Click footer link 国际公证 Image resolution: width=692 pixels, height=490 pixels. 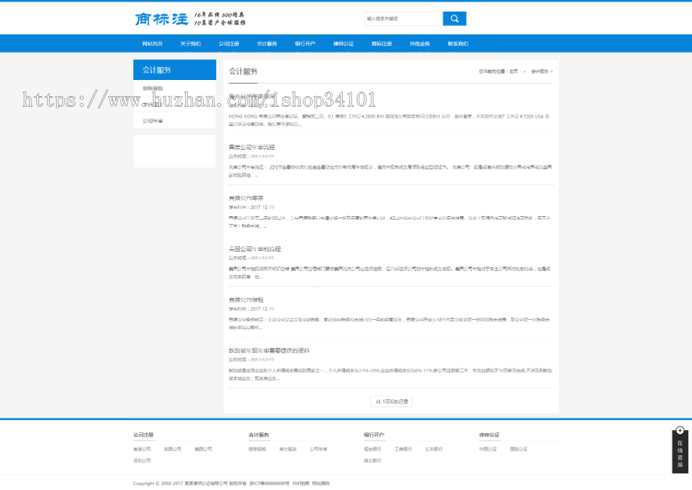point(518,449)
